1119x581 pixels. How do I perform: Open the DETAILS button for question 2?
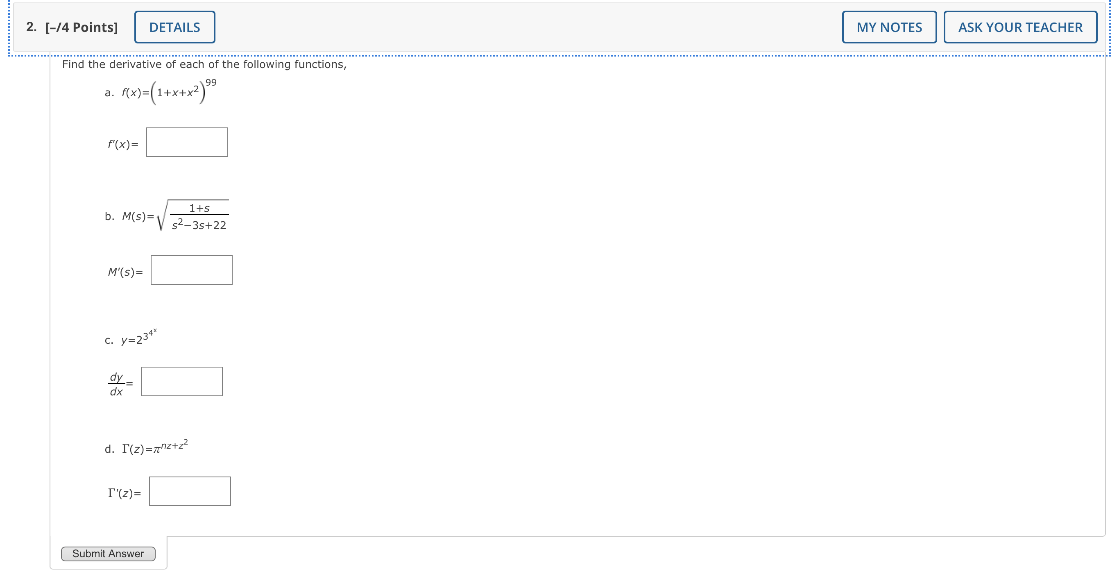tap(174, 27)
